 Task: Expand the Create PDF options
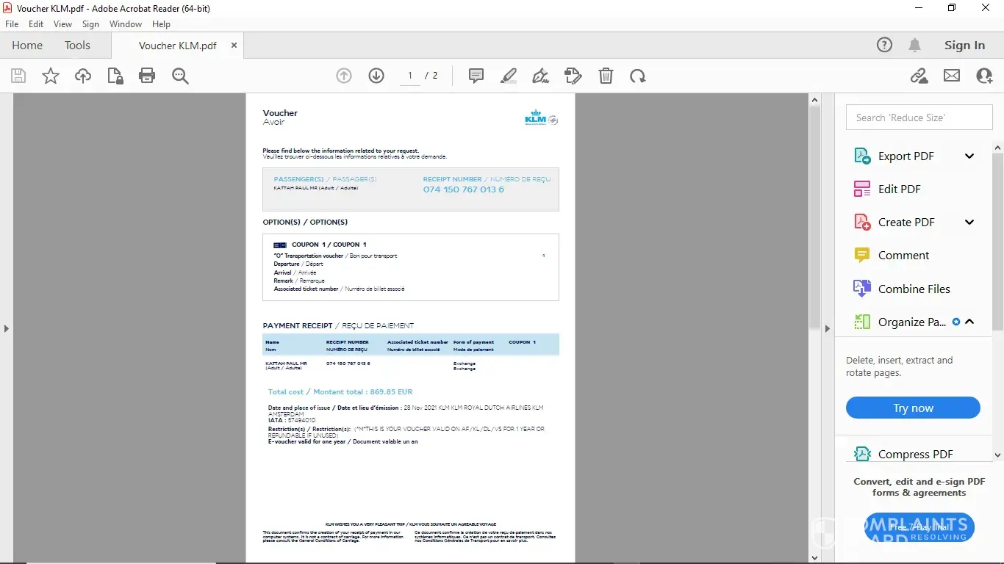pyautogui.click(x=969, y=222)
